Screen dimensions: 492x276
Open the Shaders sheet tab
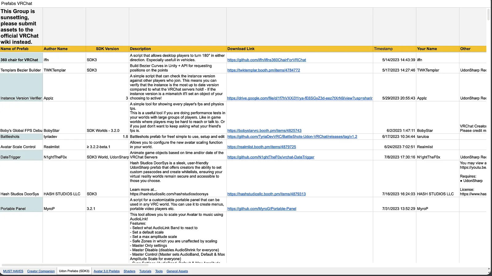pos(129,271)
